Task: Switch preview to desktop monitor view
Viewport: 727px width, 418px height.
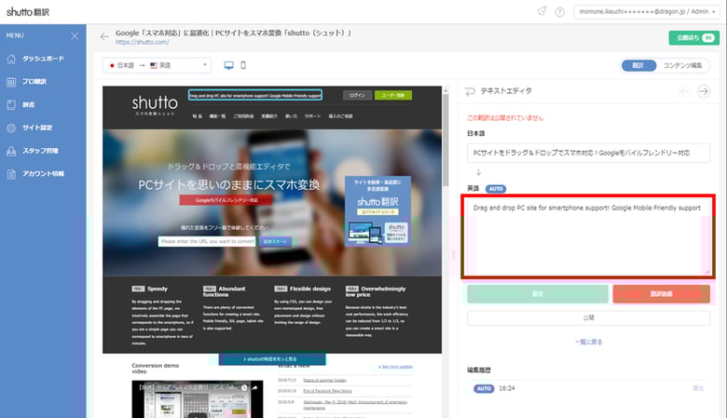Action: click(x=228, y=65)
